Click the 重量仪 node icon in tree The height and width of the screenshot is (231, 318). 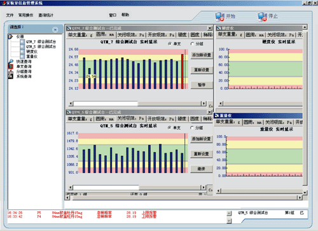click(x=22, y=57)
